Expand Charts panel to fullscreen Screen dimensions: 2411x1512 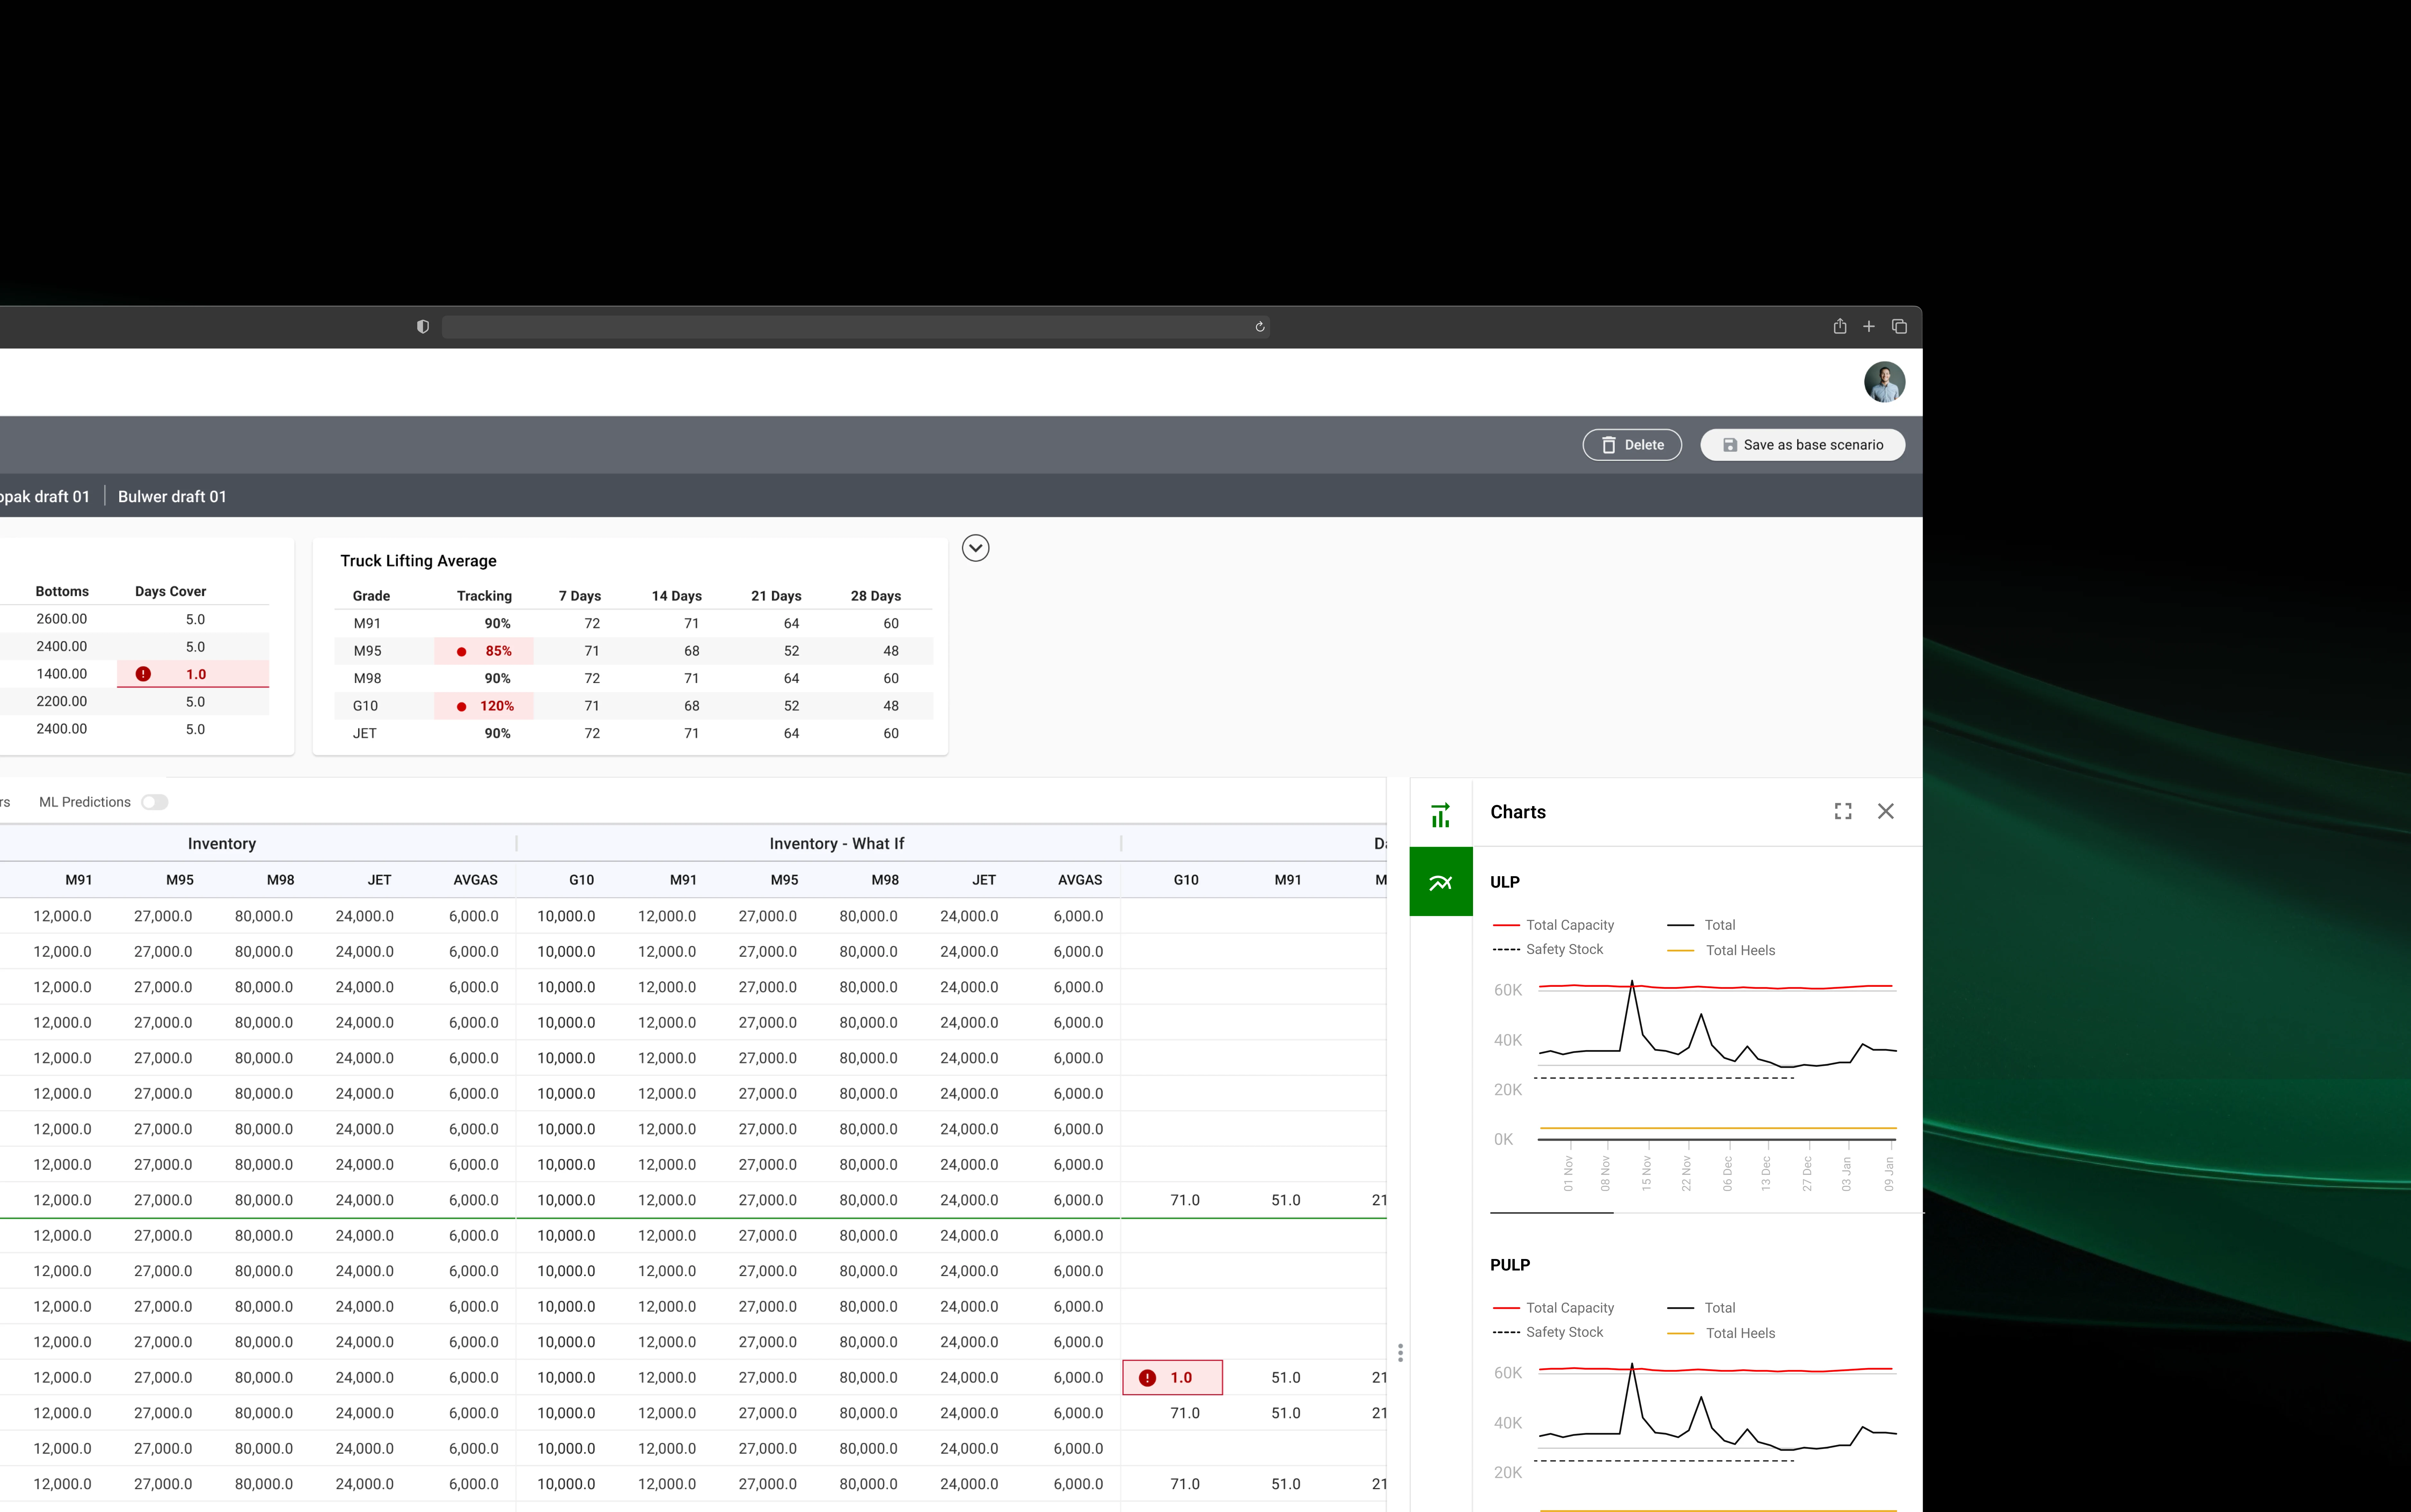(x=1843, y=811)
